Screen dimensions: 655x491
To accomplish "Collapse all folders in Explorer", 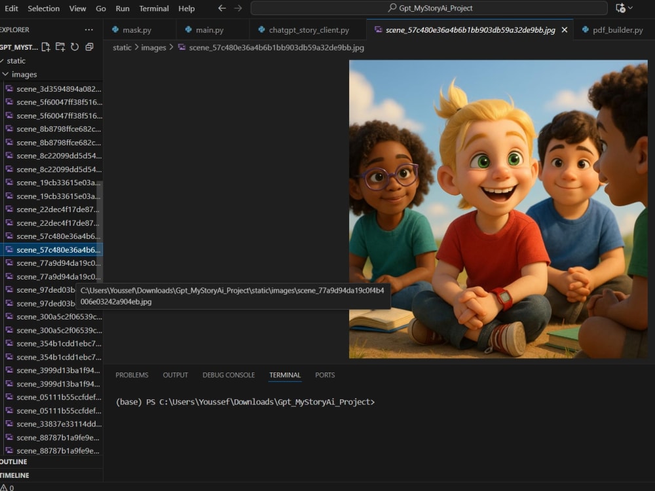I will click(x=89, y=46).
